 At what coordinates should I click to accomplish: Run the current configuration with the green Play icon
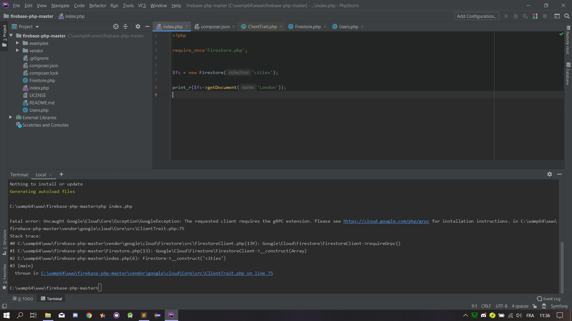(x=506, y=16)
